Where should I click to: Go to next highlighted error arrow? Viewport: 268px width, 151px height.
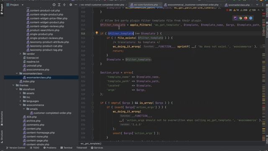263,10
